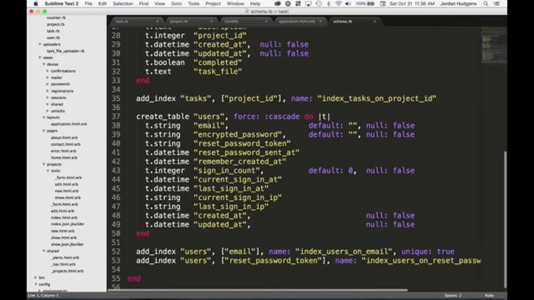
Task: Expand the mailer folder
Action: [x=48, y=77]
